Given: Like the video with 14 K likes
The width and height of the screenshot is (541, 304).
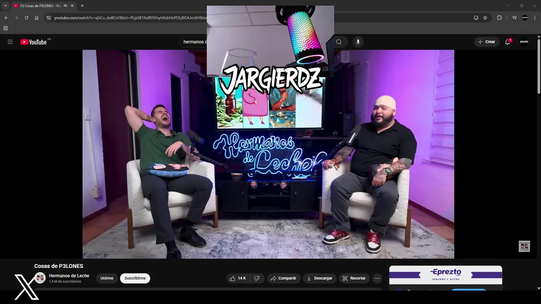Looking at the screenshot, I should pyautogui.click(x=238, y=278).
